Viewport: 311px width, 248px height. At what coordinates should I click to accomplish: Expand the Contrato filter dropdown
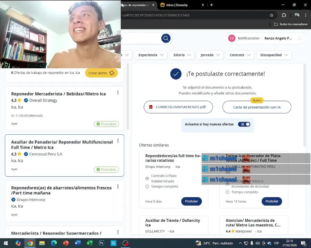[240, 55]
